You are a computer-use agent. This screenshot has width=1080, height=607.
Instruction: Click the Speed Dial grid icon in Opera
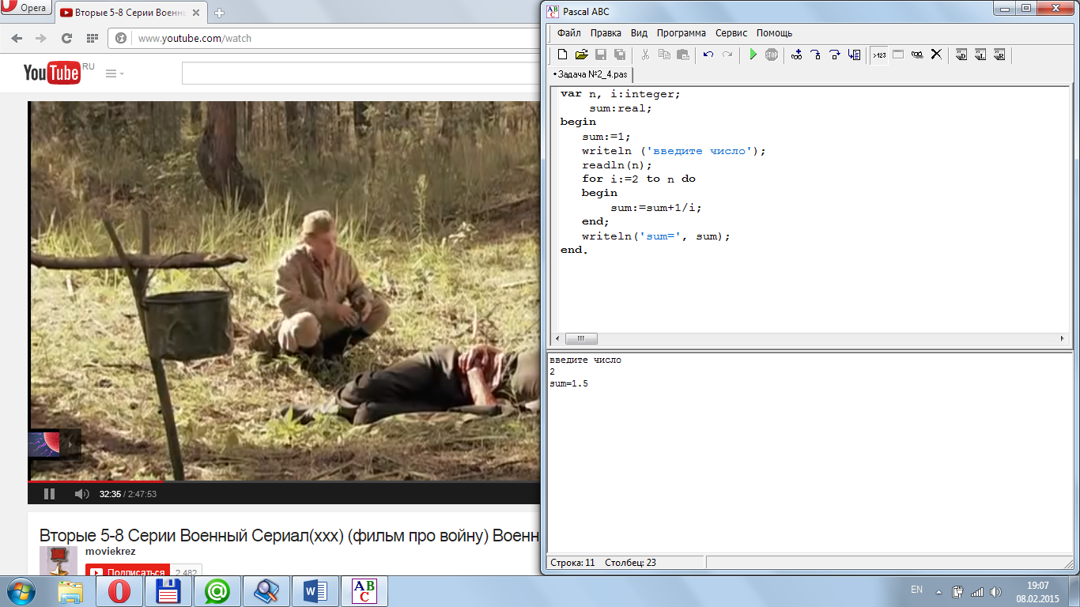click(x=92, y=38)
